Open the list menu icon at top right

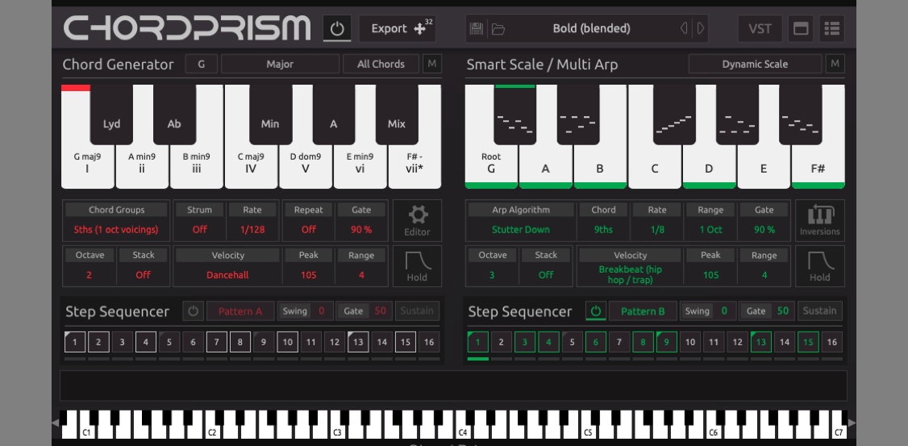[x=831, y=29]
